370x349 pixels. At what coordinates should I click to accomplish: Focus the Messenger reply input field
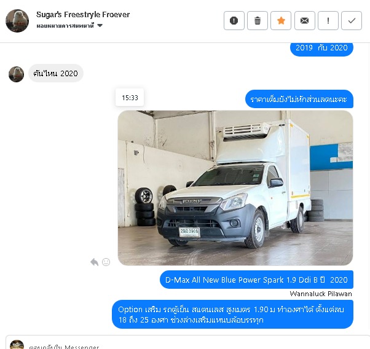[x=189, y=345]
